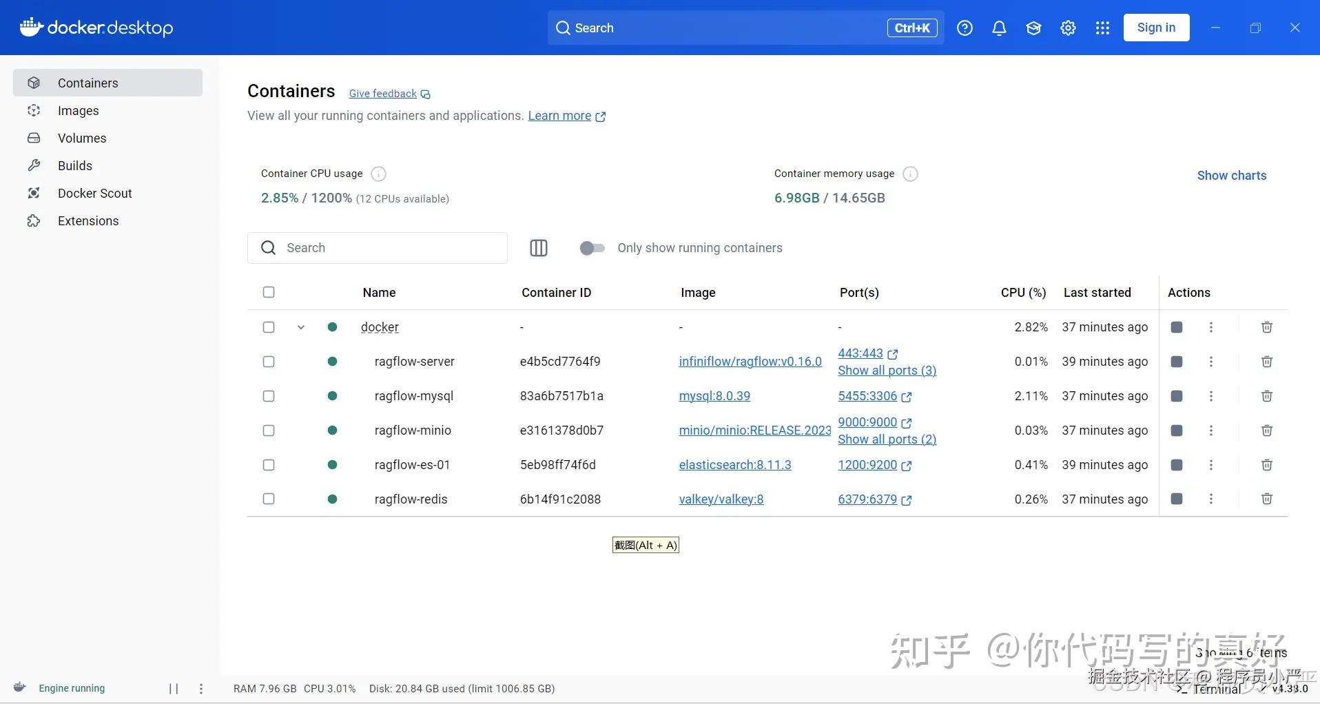The height and width of the screenshot is (704, 1320).
Task: Click the Docker Desktop logo
Action: [x=96, y=28]
